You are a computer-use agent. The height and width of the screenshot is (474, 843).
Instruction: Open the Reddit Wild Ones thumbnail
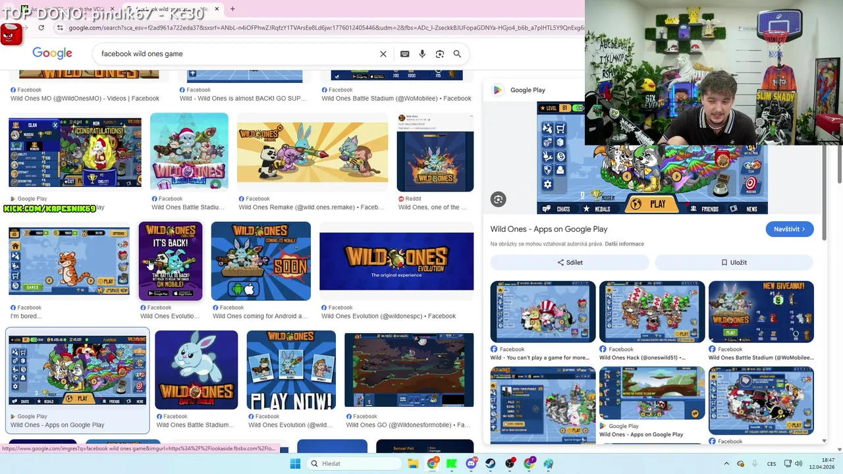[435, 153]
